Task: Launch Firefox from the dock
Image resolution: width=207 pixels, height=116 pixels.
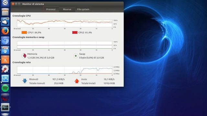Action: tap(5, 31)
